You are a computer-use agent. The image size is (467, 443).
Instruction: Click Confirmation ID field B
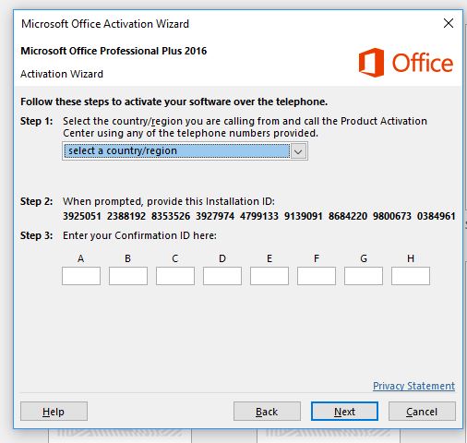pyautogui.click(x=128, y=276)
